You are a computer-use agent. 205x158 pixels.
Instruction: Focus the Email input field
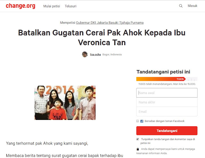pos(167,112)
